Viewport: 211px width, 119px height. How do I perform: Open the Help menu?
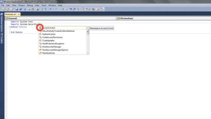pyautogui.click(x=60, y=5)
